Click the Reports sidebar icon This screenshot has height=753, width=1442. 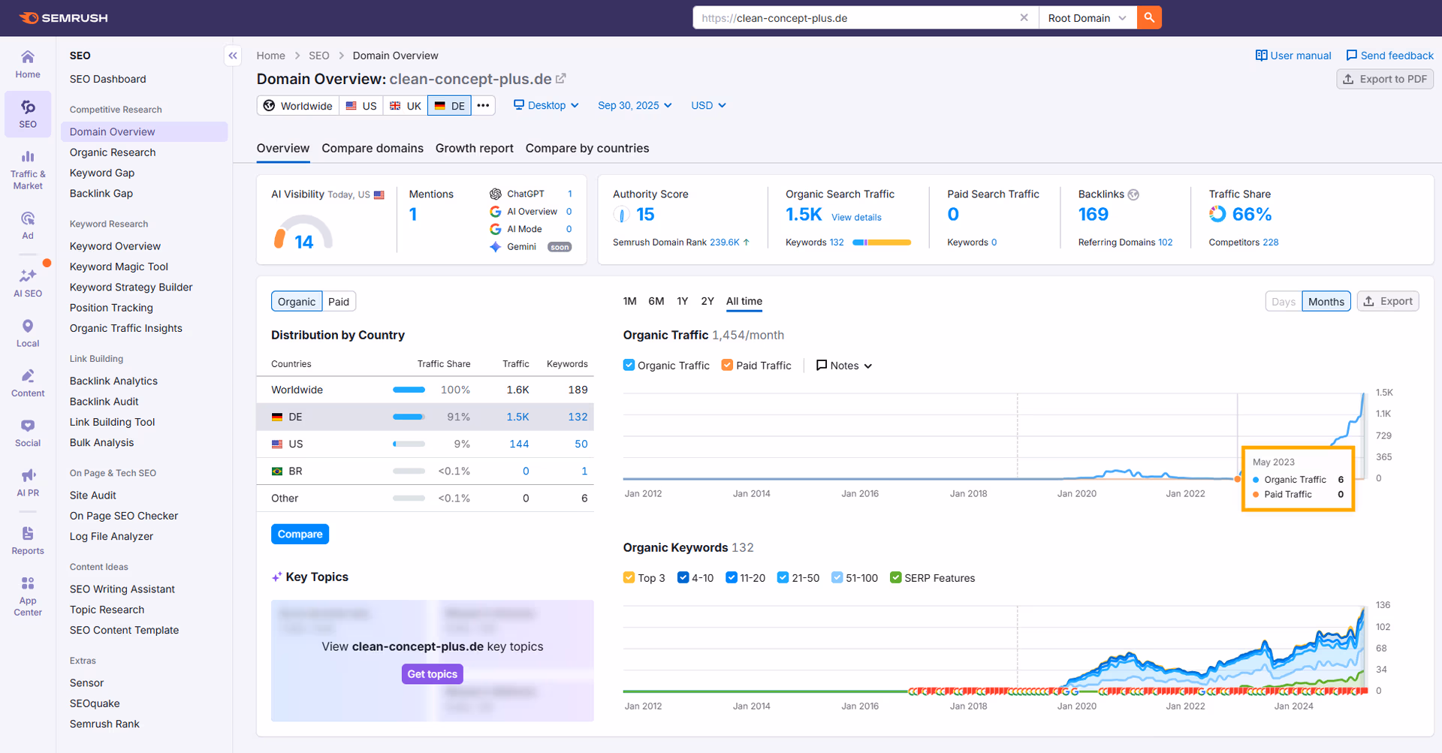pyautogui.click(x=28, y=538)
